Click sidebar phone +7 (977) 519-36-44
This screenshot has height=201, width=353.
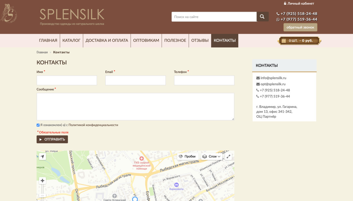[275, 96]
